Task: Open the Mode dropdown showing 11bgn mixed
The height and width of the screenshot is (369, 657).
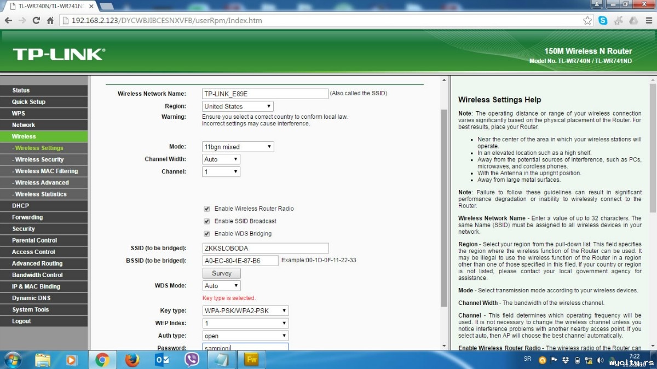Action: tap(238, 147)
